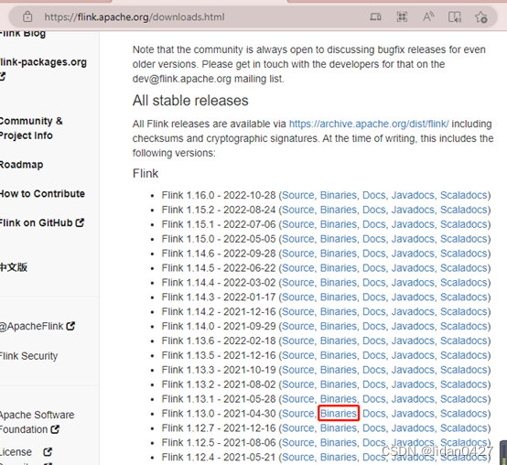Click the QR code generator icon
This screenshot has height=465, width=507.
pyautogui.click(x=402, y=16)
